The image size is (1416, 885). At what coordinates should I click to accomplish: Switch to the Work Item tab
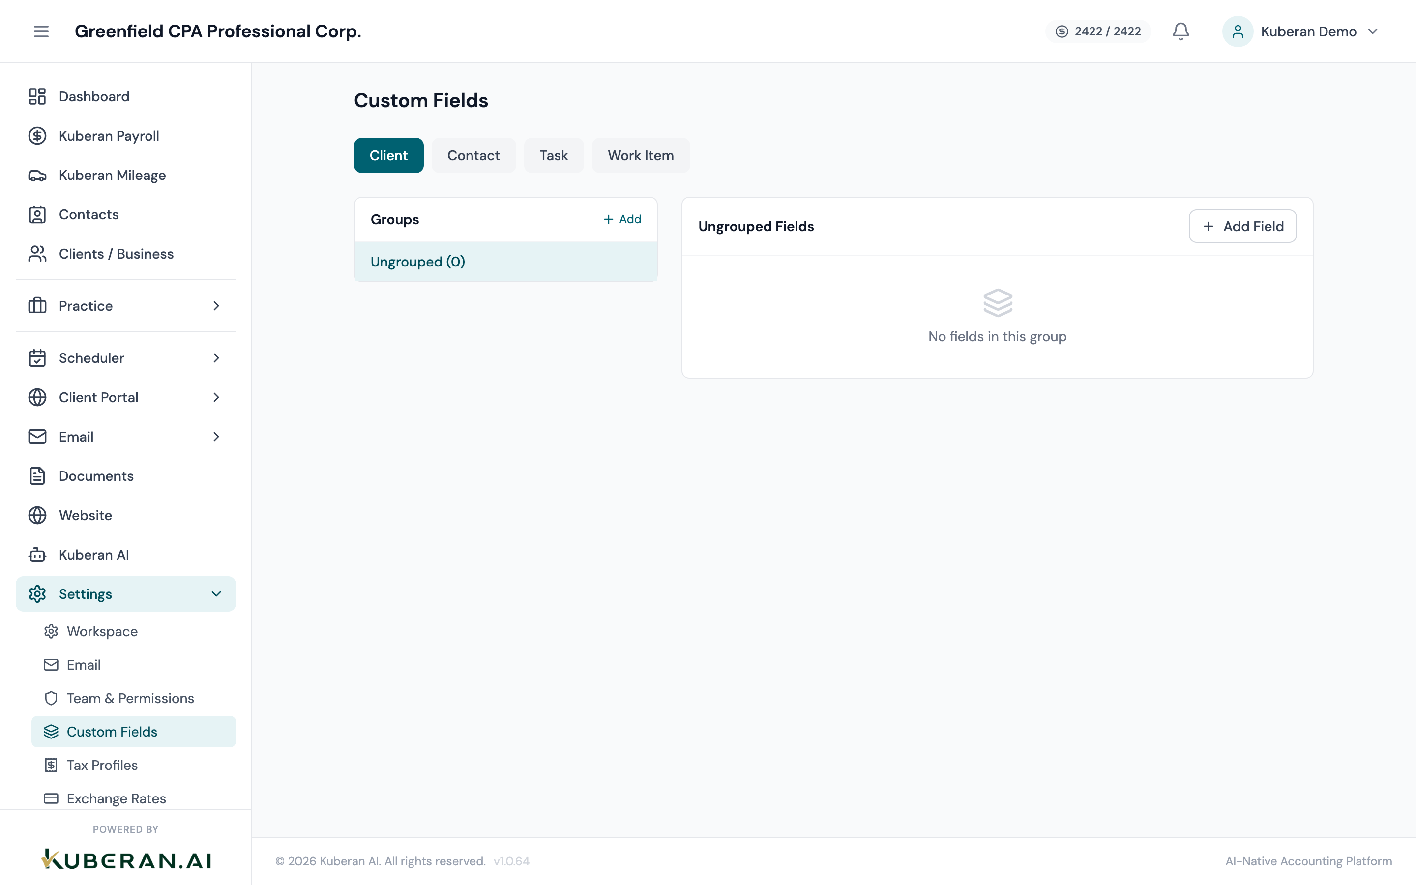[641, 155]
